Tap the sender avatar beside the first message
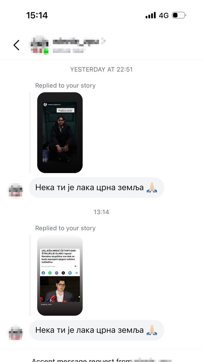203x362 pixels. pyautogui.click(x=15, y=190)
